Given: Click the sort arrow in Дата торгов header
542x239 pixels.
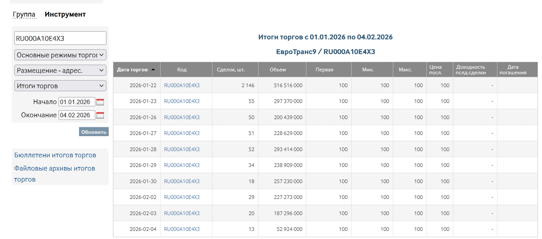Looking at the screenshot, I should click(x=153, y=70).
